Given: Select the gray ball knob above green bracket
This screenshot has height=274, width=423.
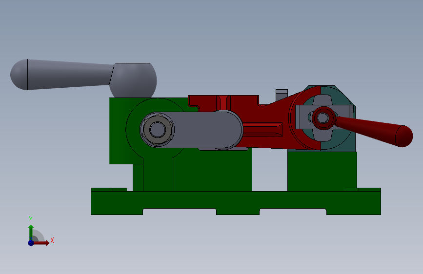Looking at the screenshot, I should [133, 80].
